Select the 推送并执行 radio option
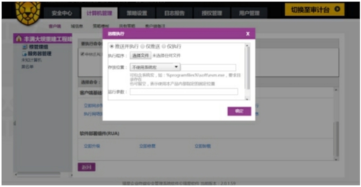The height and width of the screenshot is (187, 361). click(112, 46)
